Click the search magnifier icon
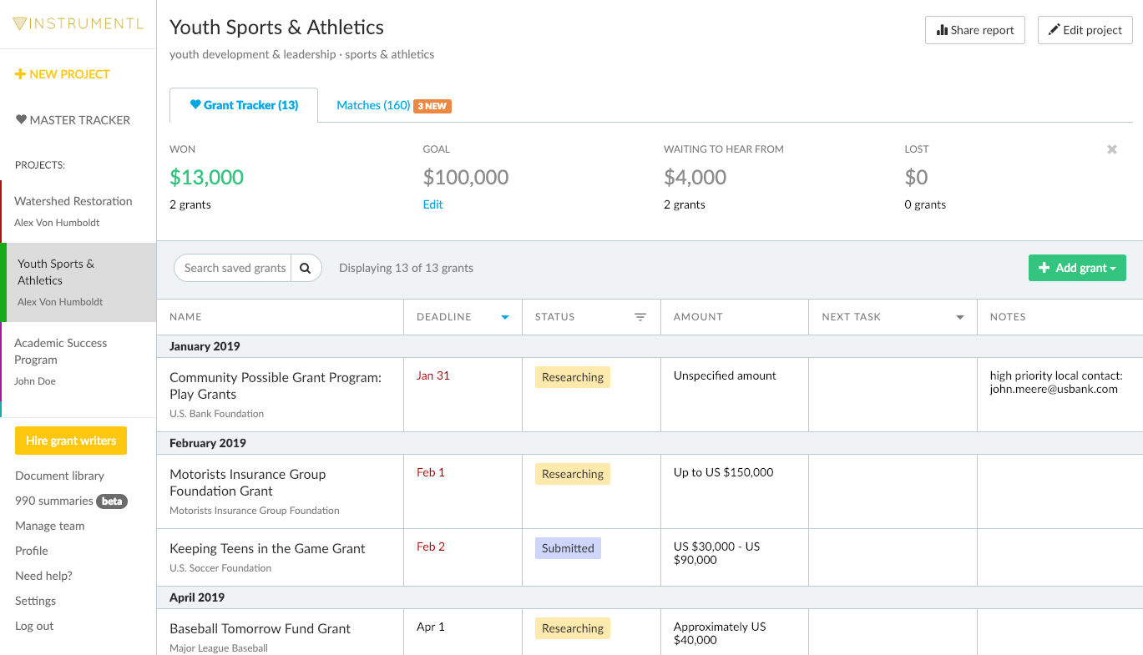 point(306,268)
